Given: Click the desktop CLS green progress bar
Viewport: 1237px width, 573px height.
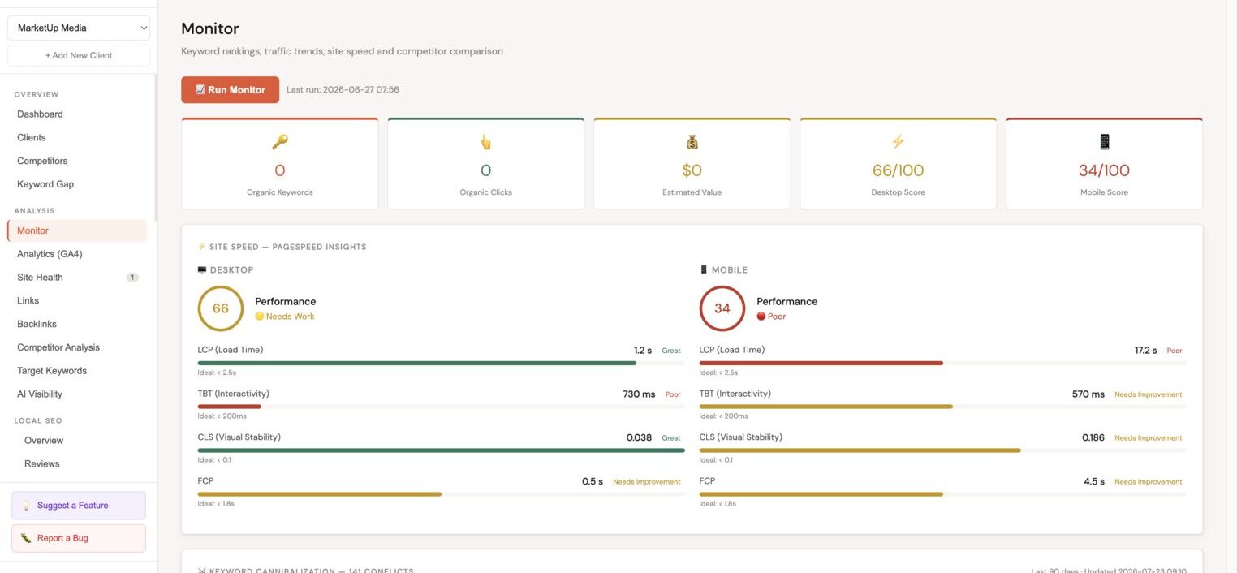Looking at the screenshot, I should [441, 450].
